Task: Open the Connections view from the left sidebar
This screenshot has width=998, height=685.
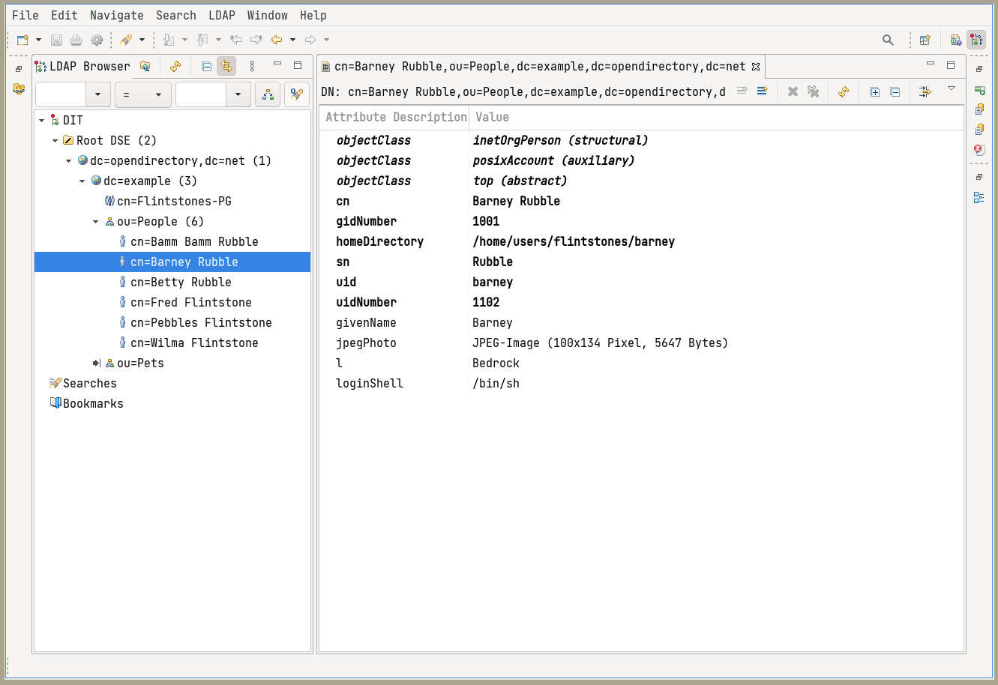Action: click(19, 88)
